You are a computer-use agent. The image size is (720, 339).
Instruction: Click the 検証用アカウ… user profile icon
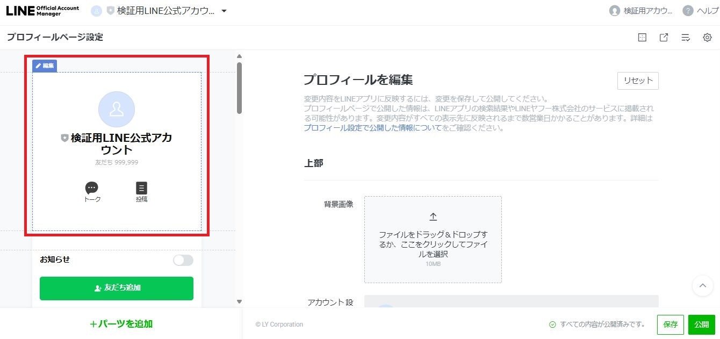(x=615, y=11)
